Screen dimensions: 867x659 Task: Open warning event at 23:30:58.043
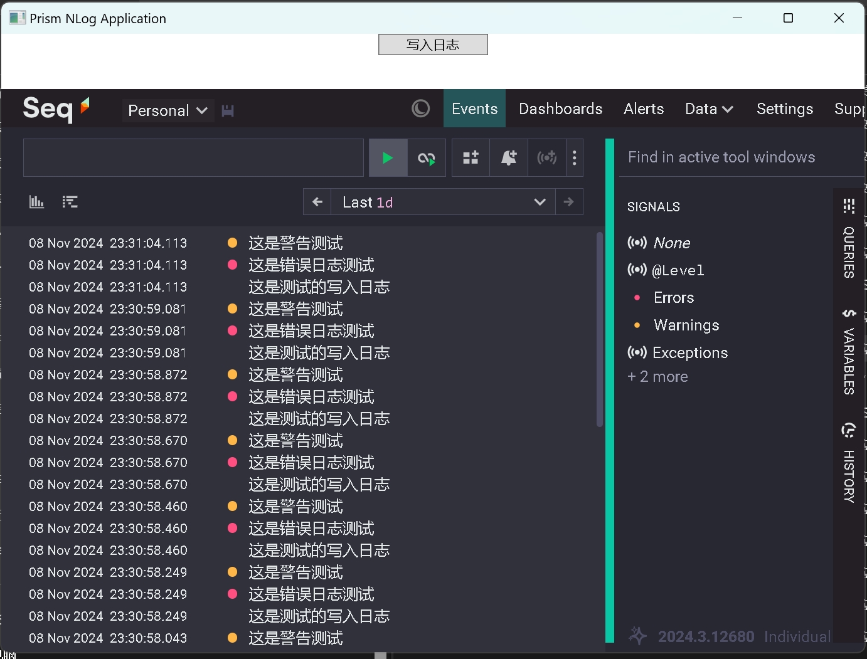coord(296,638)
